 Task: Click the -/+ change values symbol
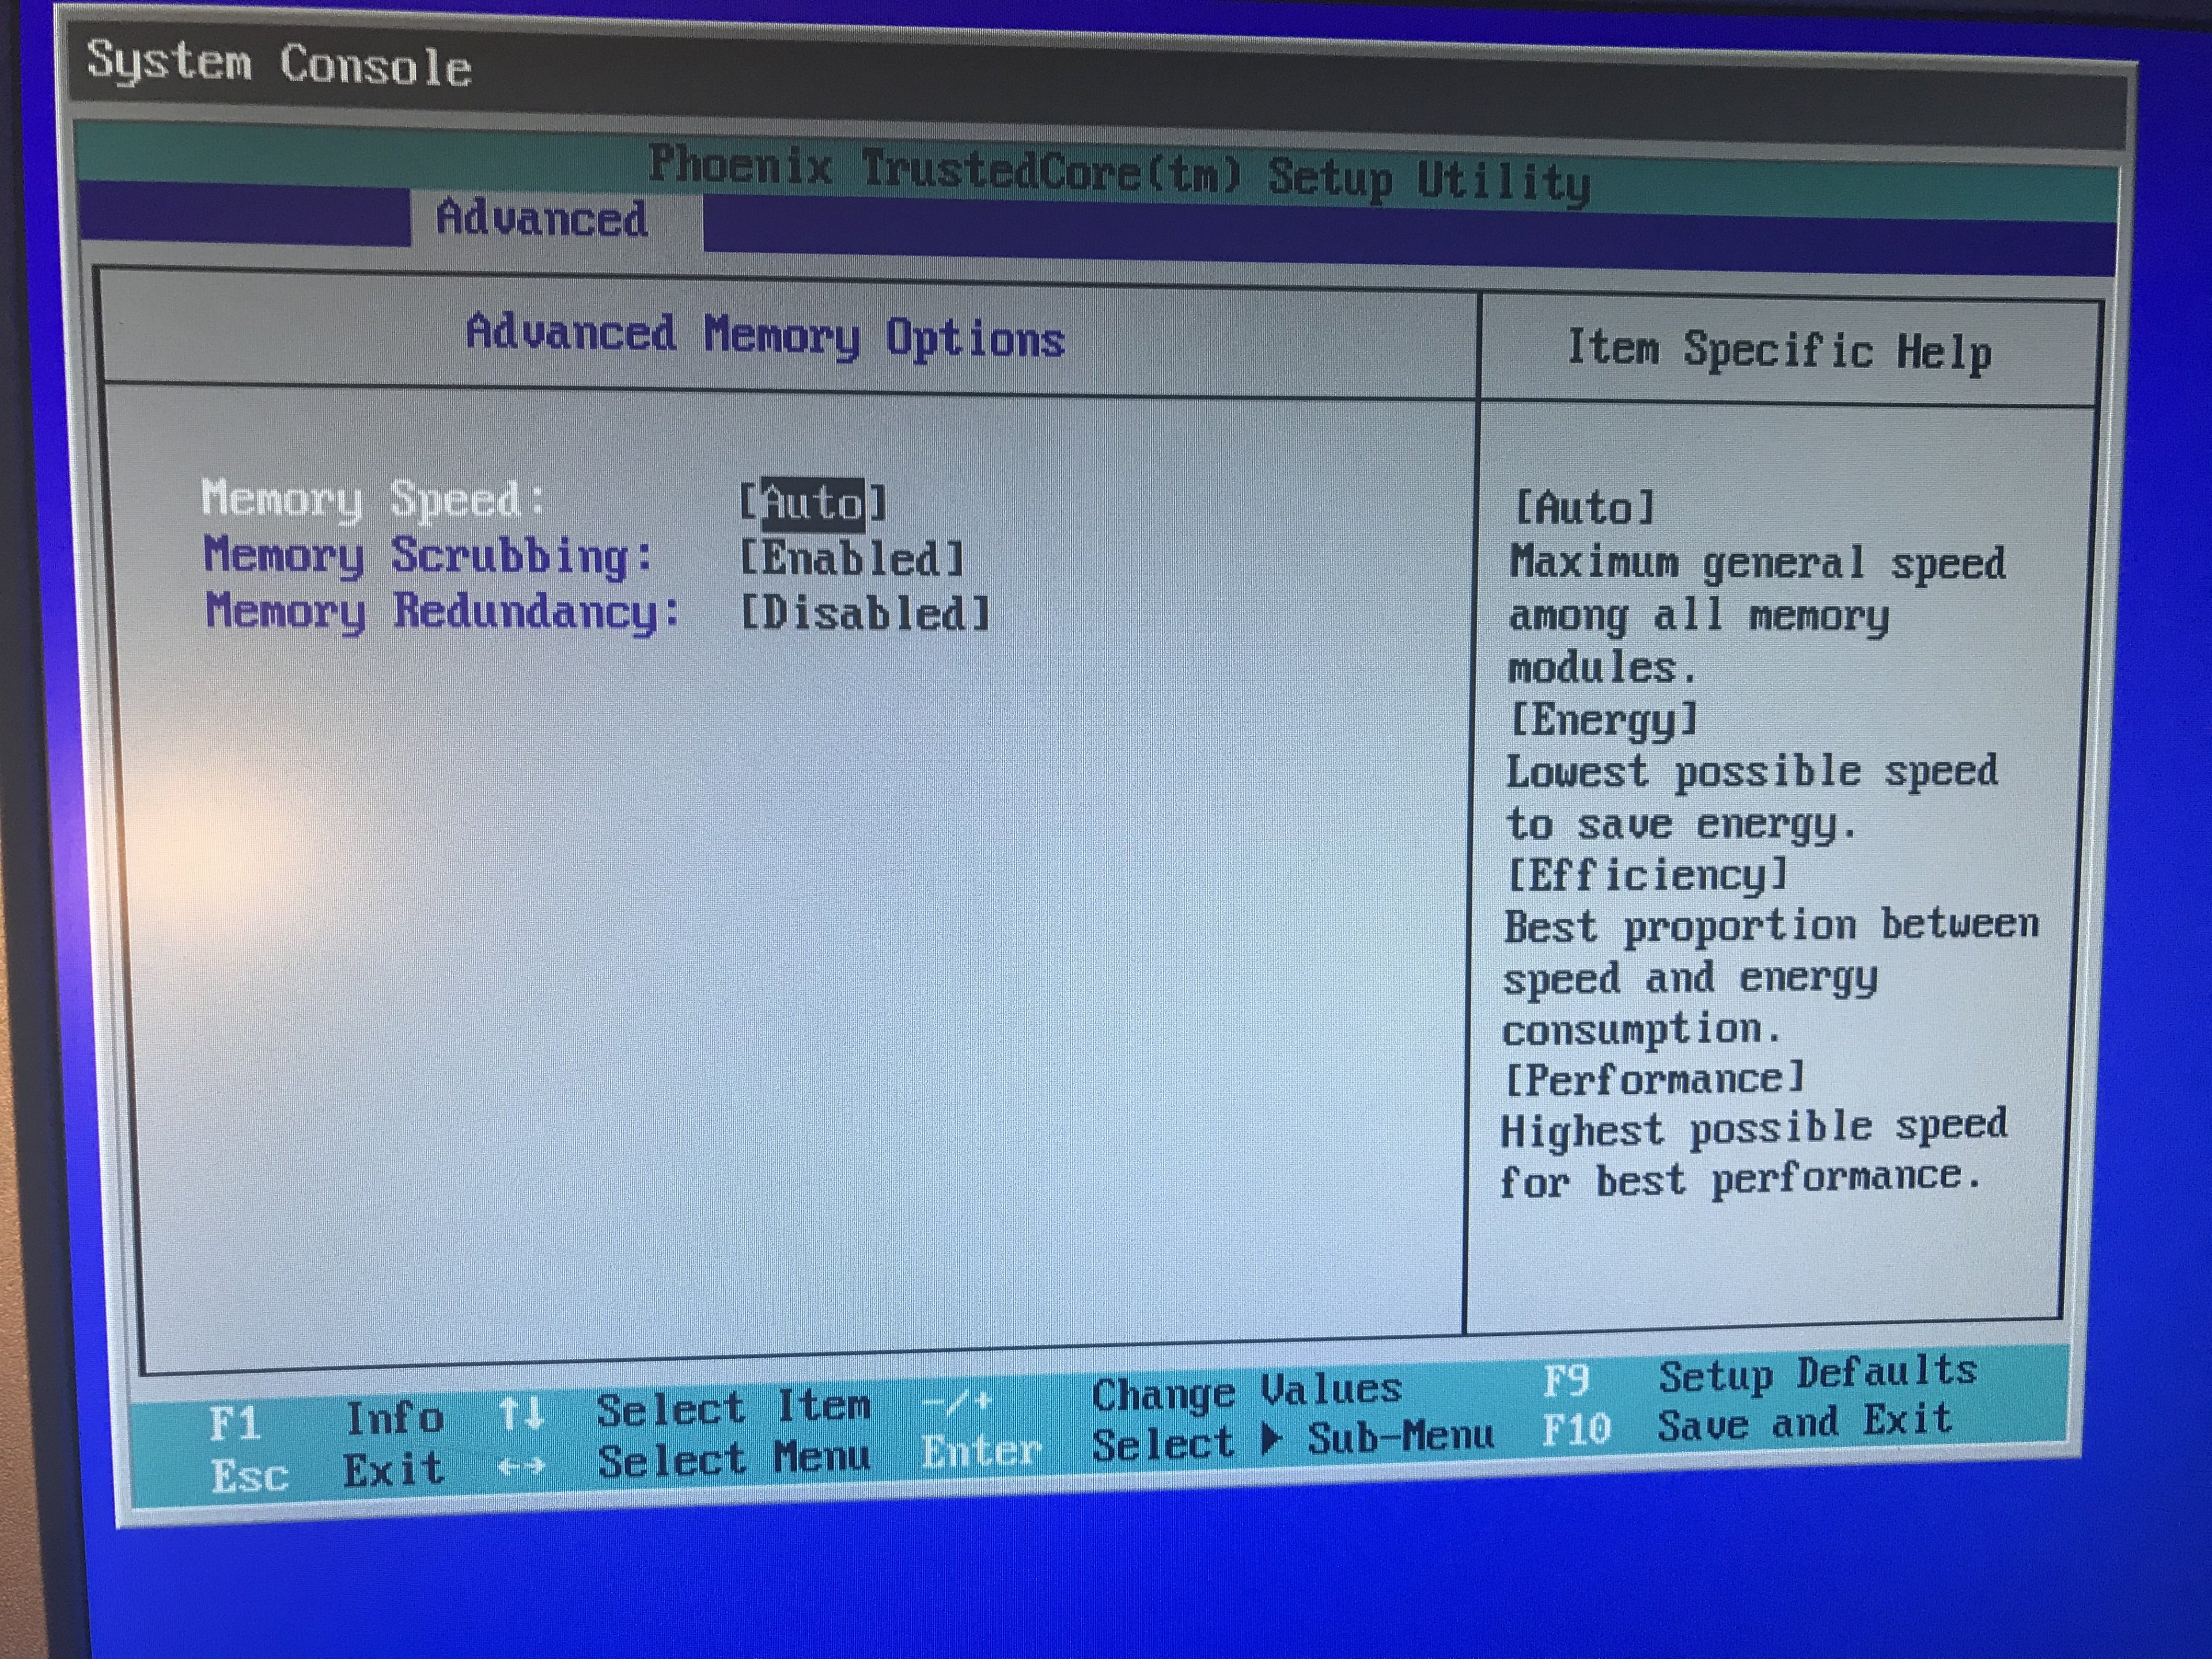pyautogui.click(x=956, y=1402)
